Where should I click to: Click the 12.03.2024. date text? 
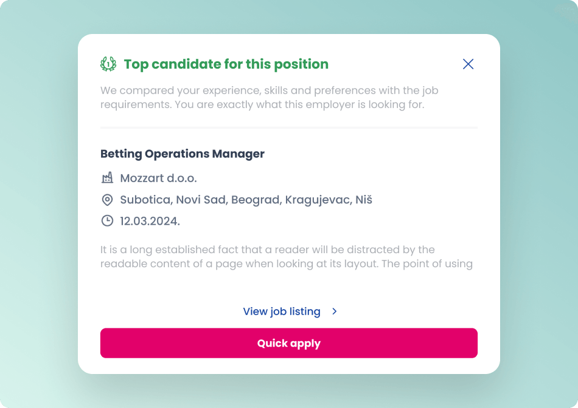[150, 221]
